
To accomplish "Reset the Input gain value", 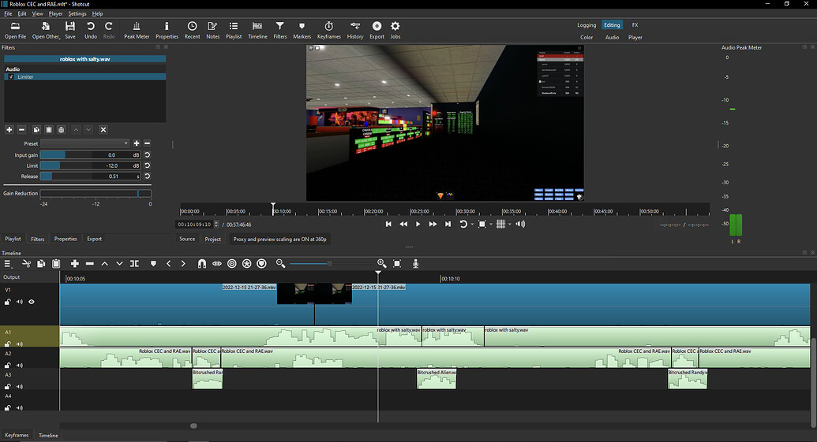I will [x=148, y=155].
